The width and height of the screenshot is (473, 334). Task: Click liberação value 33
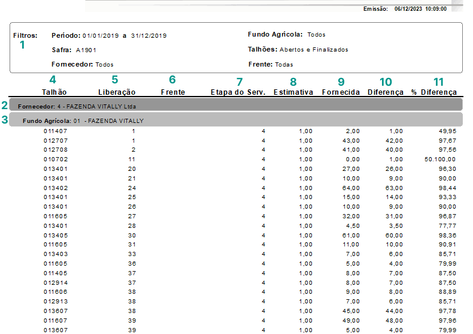tap(132, 254)
